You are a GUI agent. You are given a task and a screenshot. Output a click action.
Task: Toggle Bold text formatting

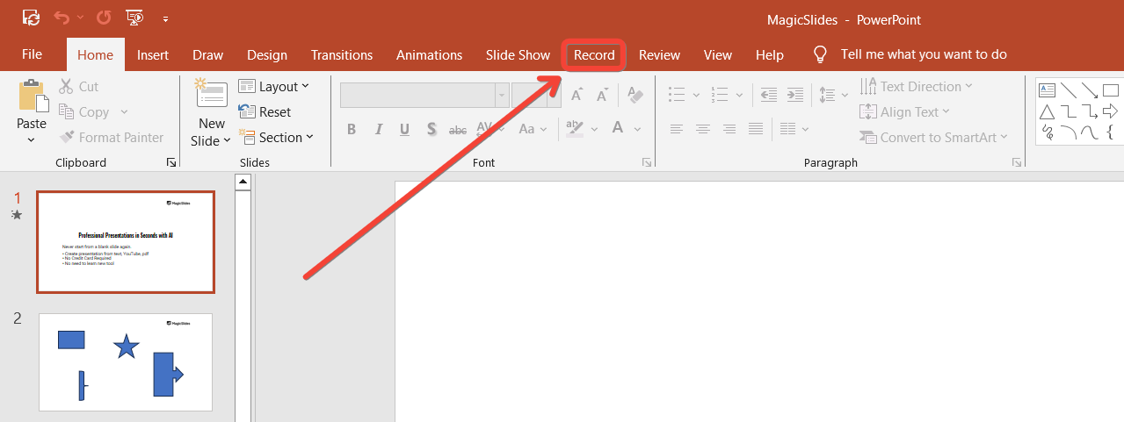[x=352, y=129]
